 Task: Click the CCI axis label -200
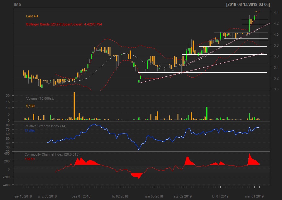point(6,177)
